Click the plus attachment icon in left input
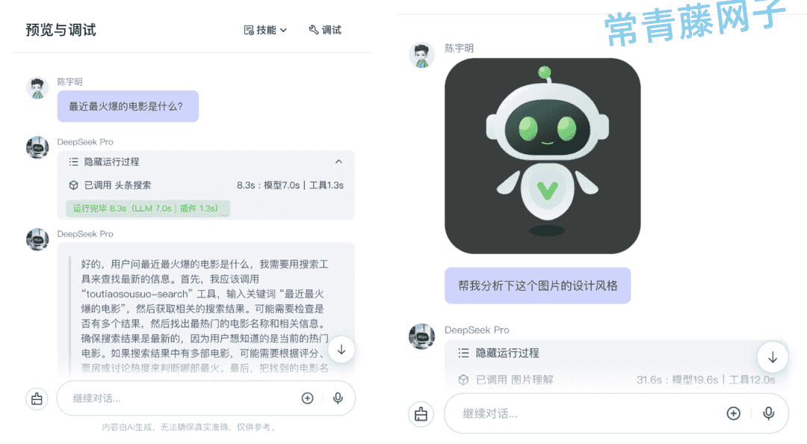 tap(307, 398)
